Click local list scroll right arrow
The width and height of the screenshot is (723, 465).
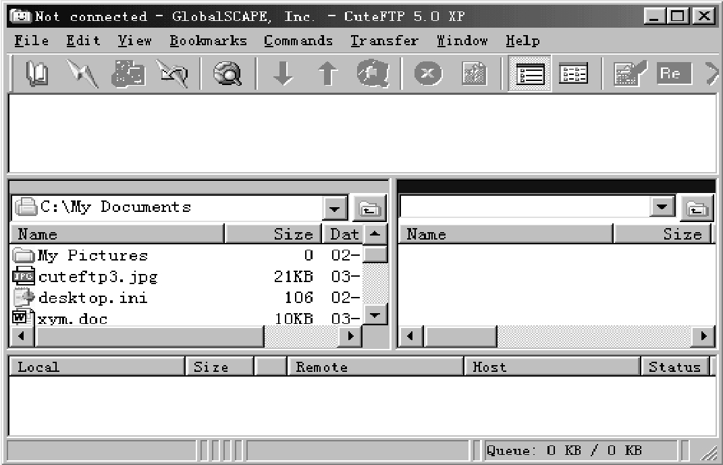point(350,336)
